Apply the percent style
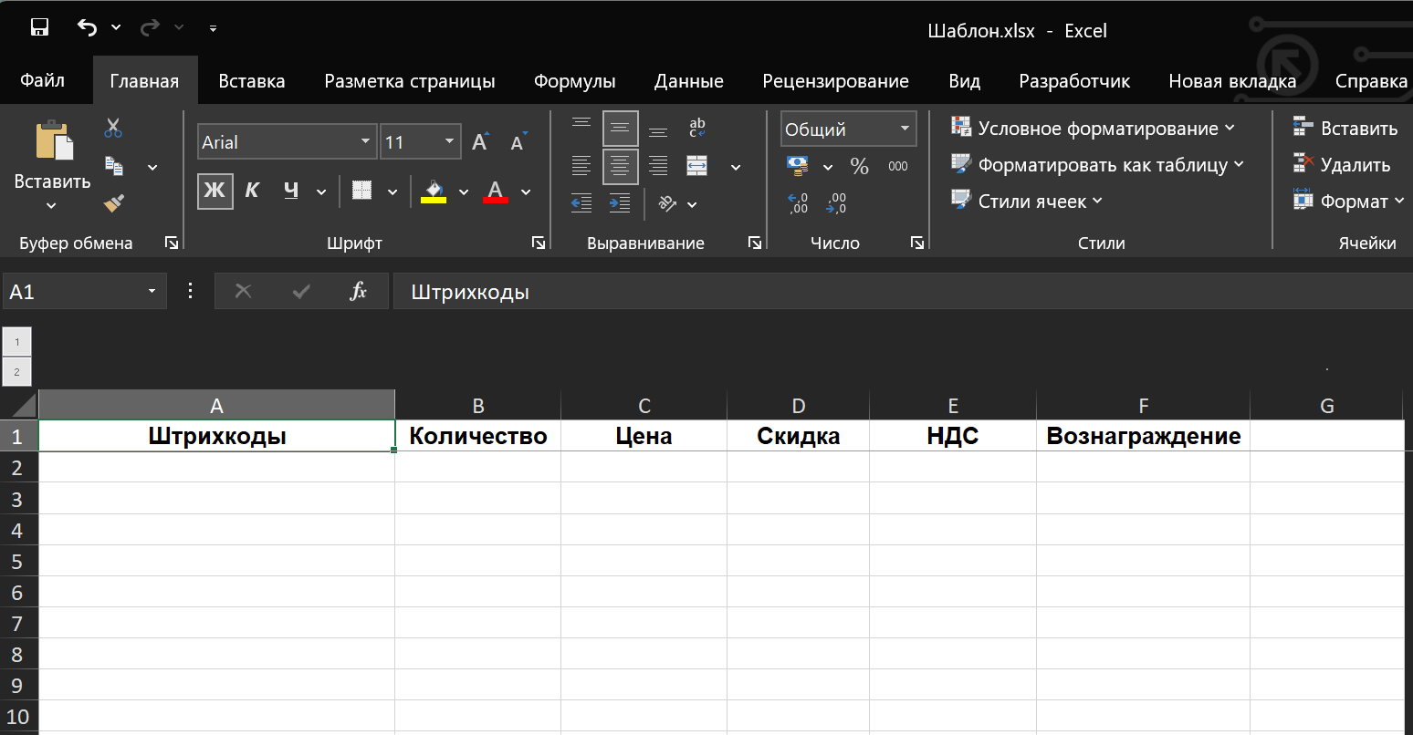This screenshot has width=1413, height=735. click(x=860, y=166)
